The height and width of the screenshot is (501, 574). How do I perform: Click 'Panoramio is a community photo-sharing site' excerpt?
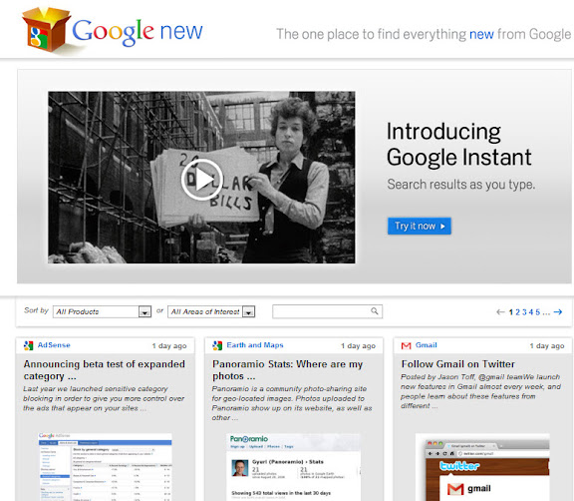[292, 403]
